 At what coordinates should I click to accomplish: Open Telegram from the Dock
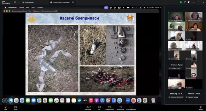coord(119,100)
